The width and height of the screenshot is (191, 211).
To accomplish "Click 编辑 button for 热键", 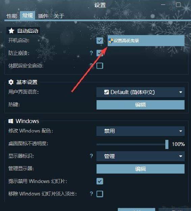I will tap(140, 105).
